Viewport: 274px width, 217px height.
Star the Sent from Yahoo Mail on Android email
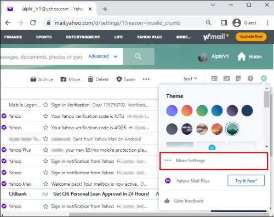point(45,139)
